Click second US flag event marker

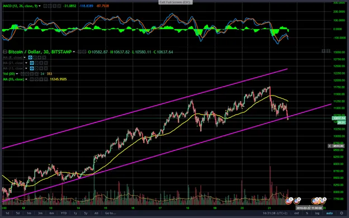(296, 201)
